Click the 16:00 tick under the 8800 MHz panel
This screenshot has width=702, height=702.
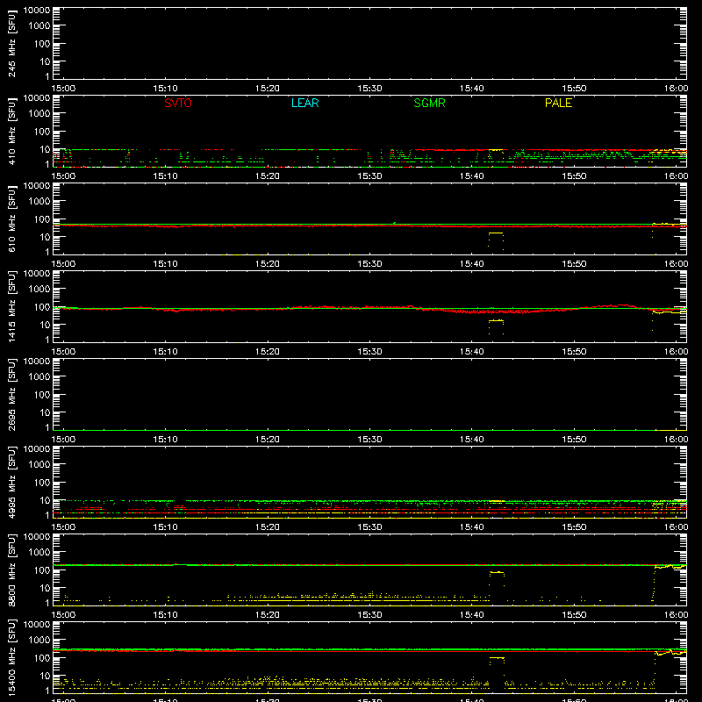[x=676, y=615]
